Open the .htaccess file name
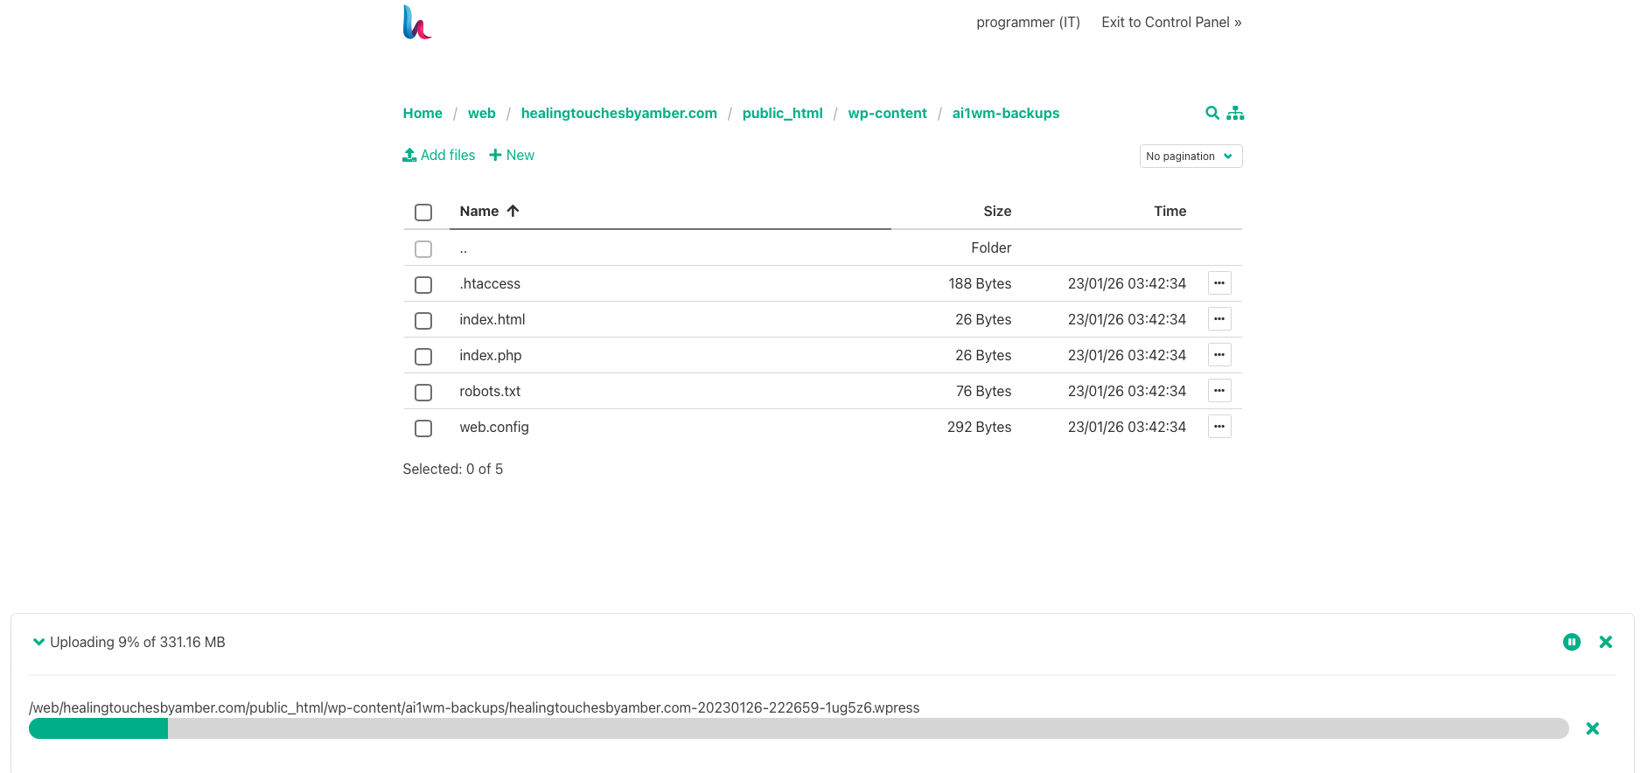The width and height of the screenshot is (1648, 773). click(490, 283)
